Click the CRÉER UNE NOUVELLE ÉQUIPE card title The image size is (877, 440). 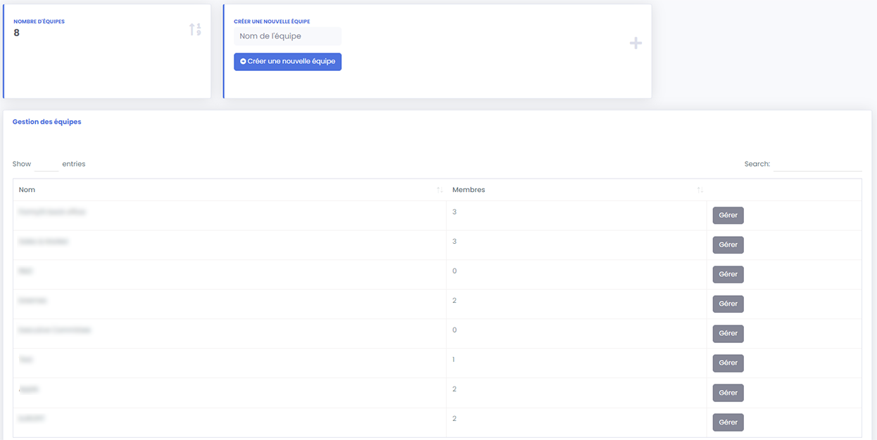pyautogui.click(x=272, y=22)
